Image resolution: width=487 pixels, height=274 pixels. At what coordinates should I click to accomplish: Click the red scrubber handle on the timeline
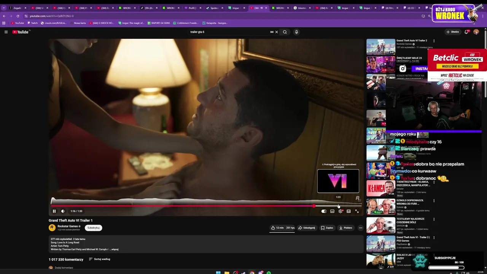click(x=314, y=206)
